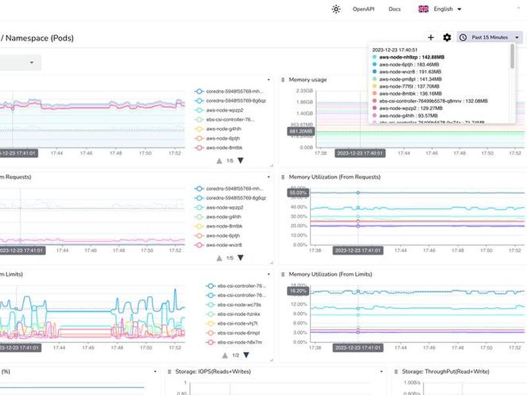Go to next legend page beside 1/2
Screen dimensions: 527x395
pyautogui.click(x=246, y=355)
